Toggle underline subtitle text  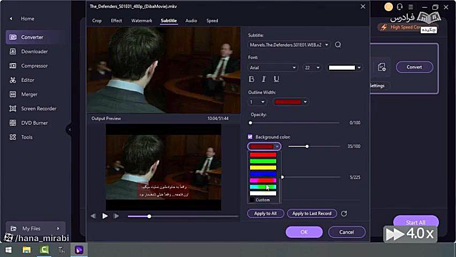(276, 79)
